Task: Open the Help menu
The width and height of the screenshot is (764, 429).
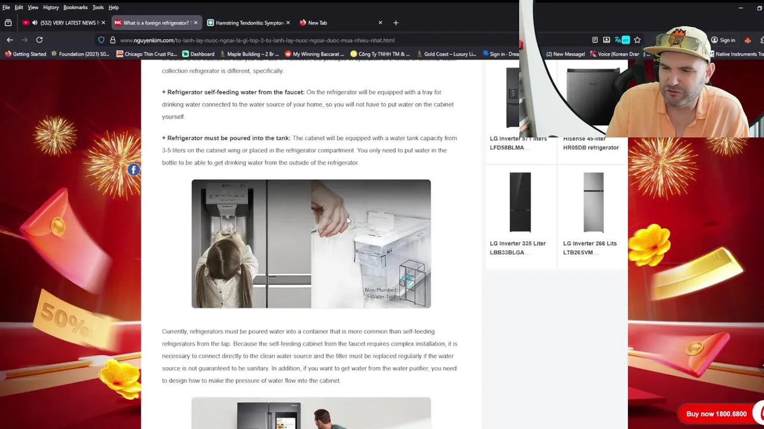Action: tap(113, 7)
